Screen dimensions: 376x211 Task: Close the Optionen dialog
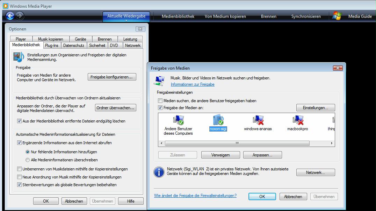(x=140, y=29)
